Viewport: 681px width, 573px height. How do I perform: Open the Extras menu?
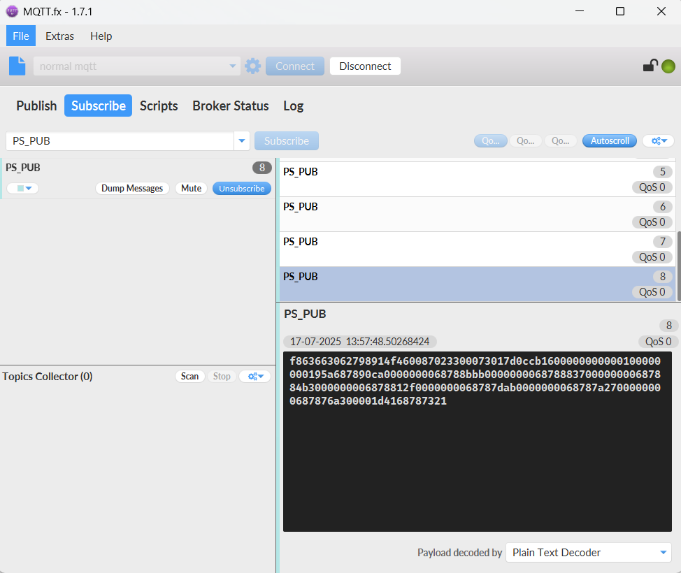tap(59, 36)
